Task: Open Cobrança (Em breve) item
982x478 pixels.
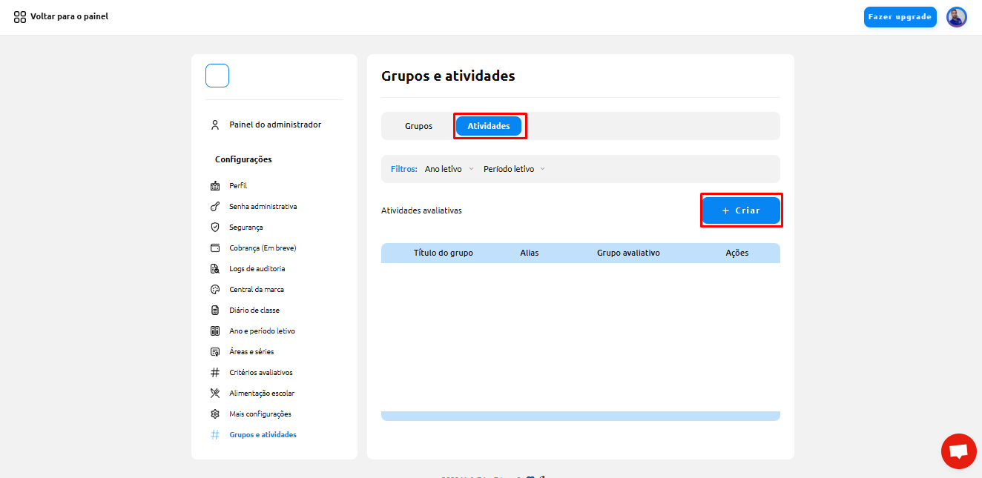Action: tap(263, 248)
